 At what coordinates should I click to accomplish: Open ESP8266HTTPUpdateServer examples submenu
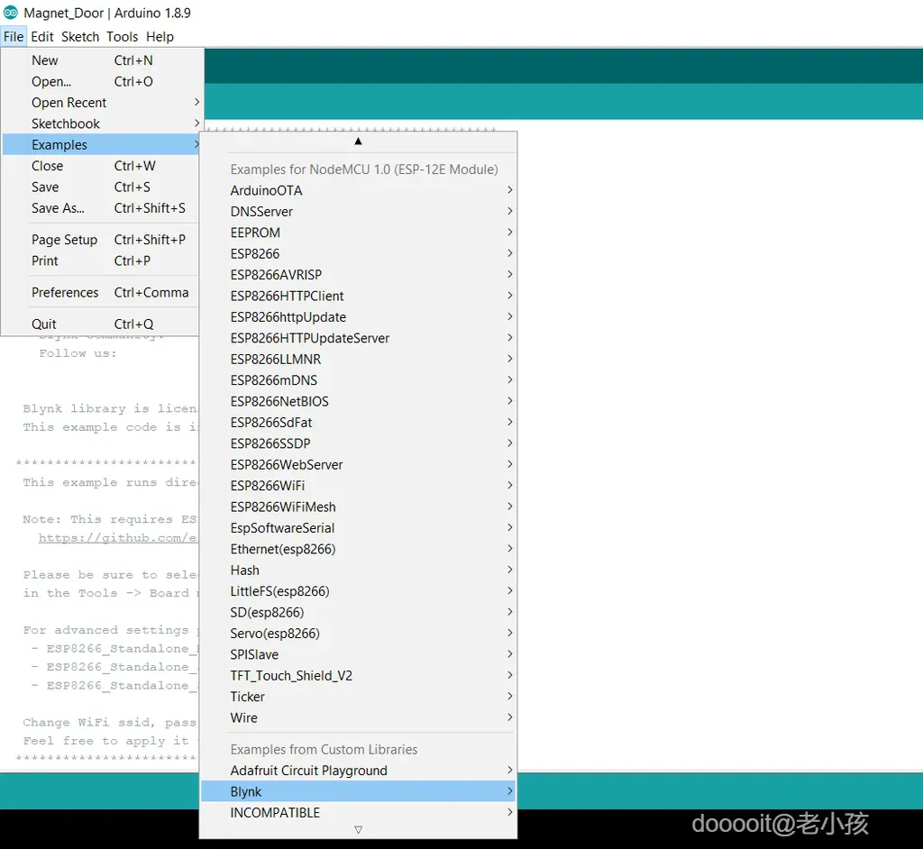point(358,338)
